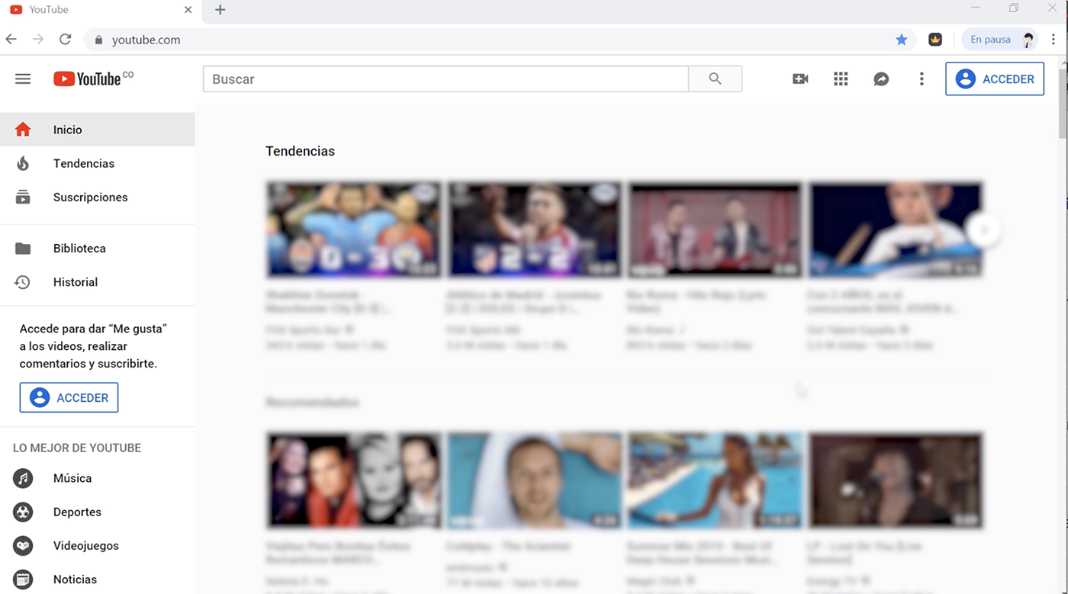
Task: Click the Historial clock icon
Action: (x=23, y=282)
